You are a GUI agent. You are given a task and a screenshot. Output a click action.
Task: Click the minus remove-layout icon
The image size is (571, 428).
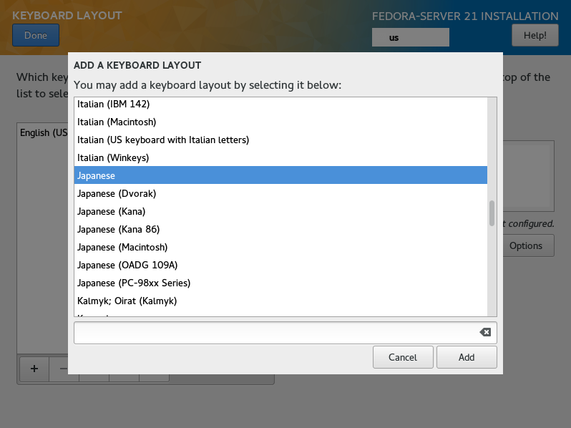point(64,369)
